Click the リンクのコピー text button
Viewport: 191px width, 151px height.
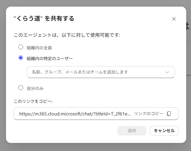point(149,114)
